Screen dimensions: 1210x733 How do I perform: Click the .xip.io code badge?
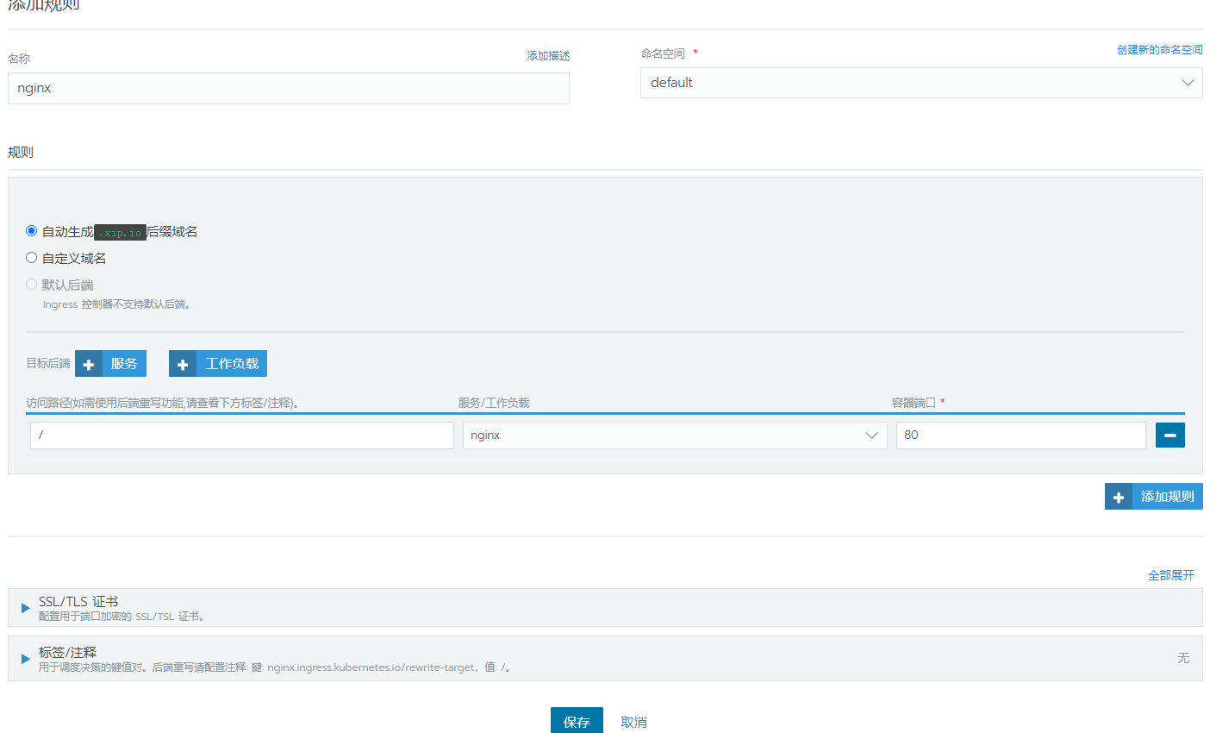120,233
